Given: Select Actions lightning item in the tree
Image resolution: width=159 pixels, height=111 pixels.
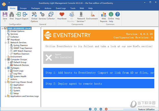Looking at the screenshot, I should [14, 79].
